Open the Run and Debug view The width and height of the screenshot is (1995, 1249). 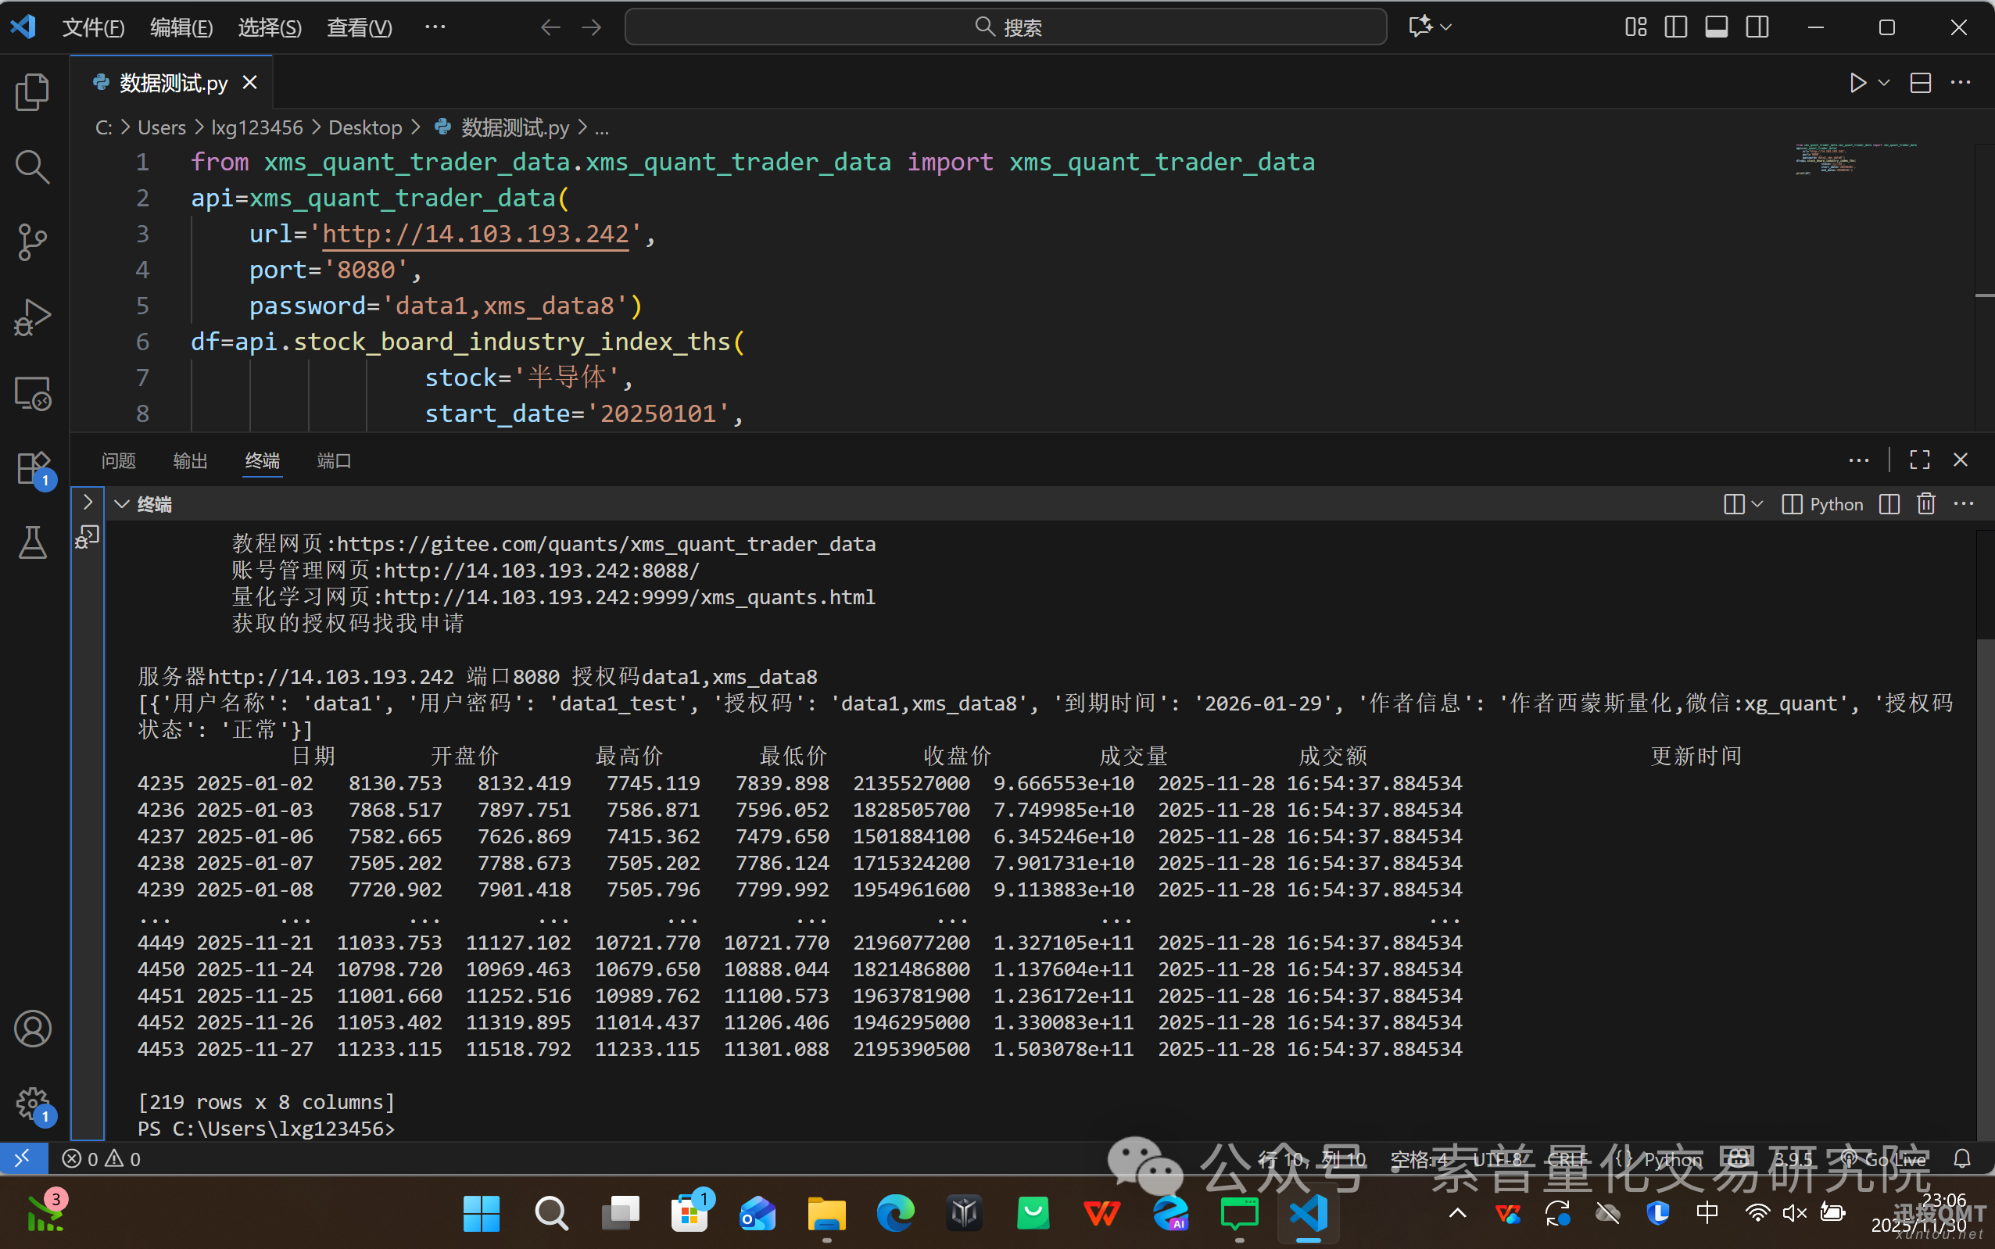[x=32, y=318]
